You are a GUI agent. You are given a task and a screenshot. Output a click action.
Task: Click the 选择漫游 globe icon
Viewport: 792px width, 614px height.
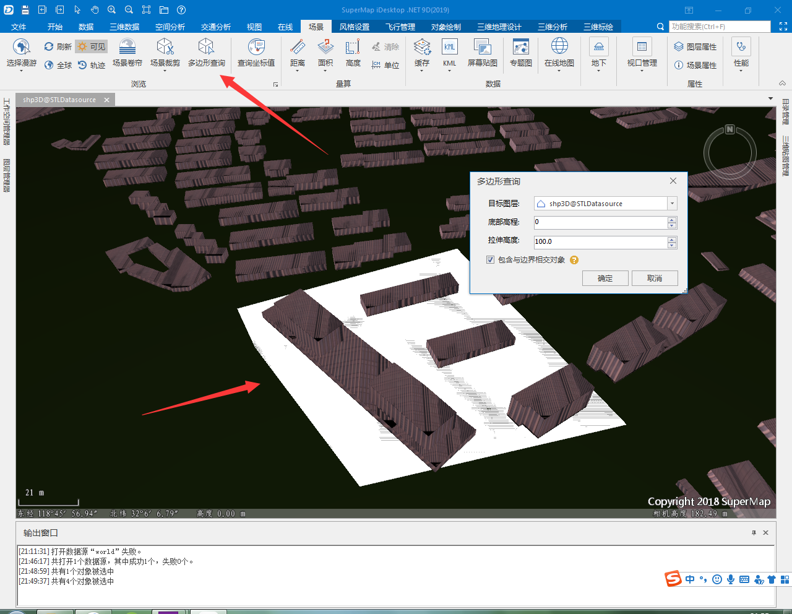(x=22, y=47)
